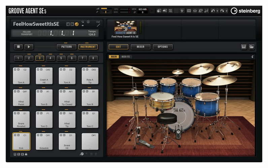Show the keyboard with the piano keys icon
Viewport: 268px width, 168px height.
(x=243, y=47)
